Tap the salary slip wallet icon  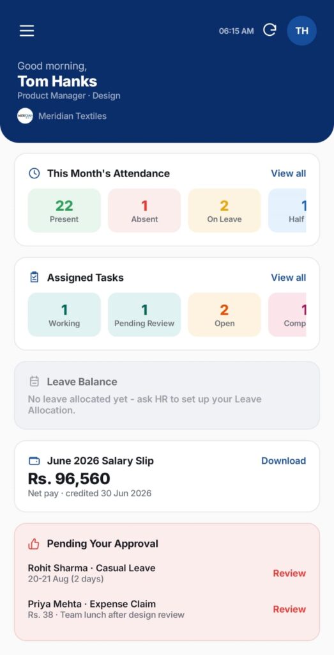[34, 461]
